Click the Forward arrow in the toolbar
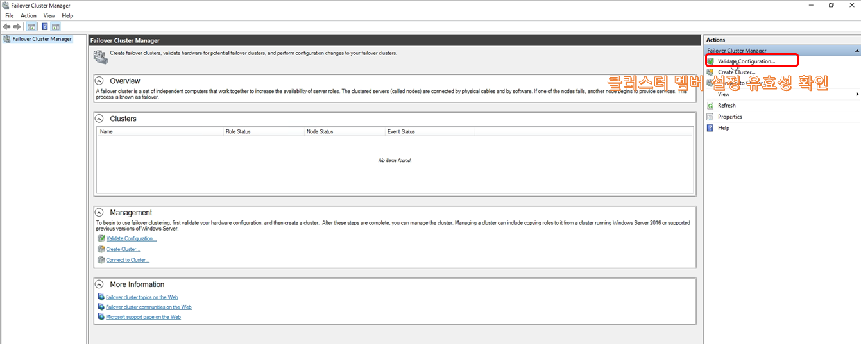This screenshot has width=861, height=344. tap(17, 26)
